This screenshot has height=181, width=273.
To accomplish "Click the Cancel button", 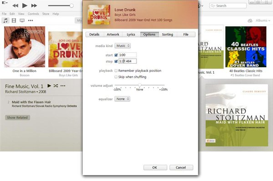I will (x=181, y=167).
